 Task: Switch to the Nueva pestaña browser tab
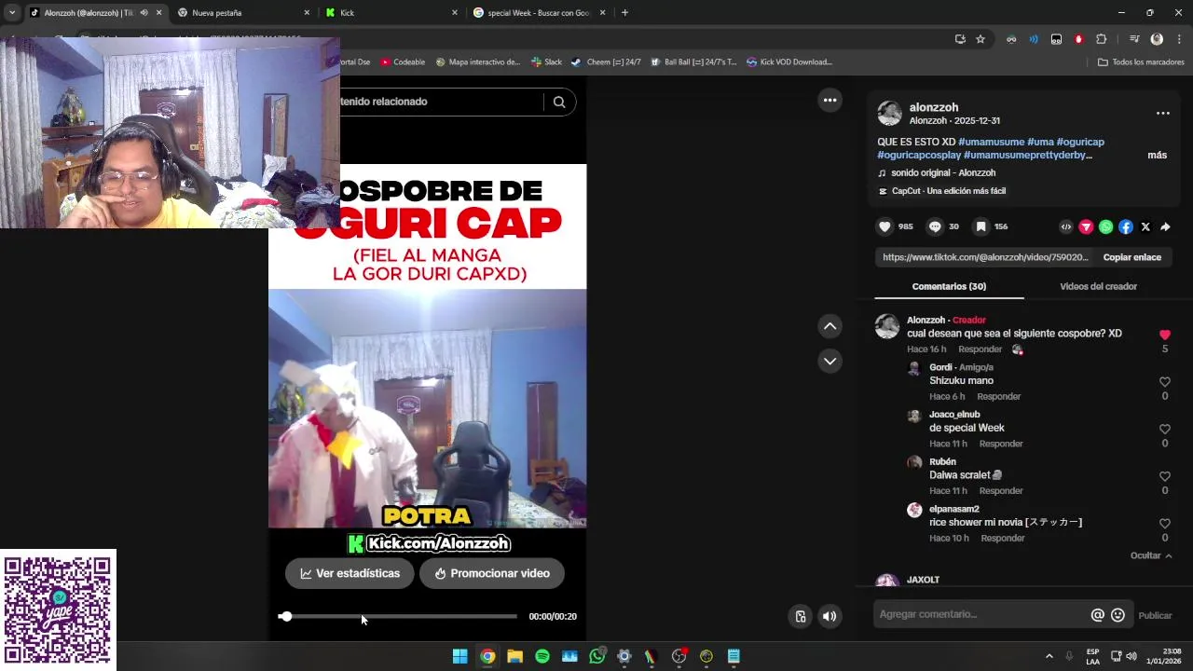pos(243,12)
